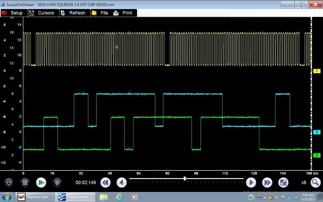Step back one frame with left arrow

(x=121, y=183)
